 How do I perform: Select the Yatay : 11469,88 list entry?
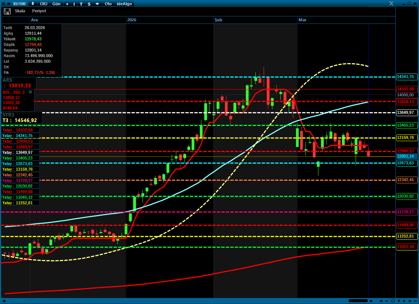coord(20,192)
